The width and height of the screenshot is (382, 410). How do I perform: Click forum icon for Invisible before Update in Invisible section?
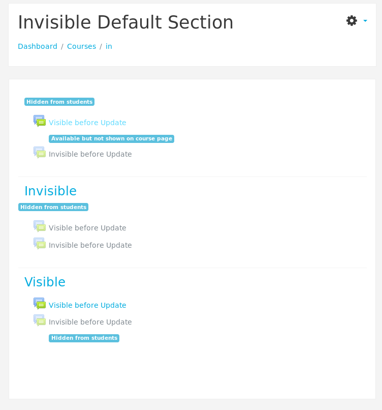tap(40, 244)
